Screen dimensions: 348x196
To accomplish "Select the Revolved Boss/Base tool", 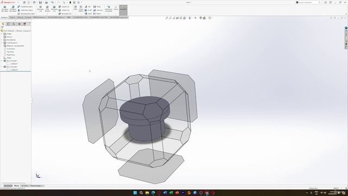I will click(13, 9).
